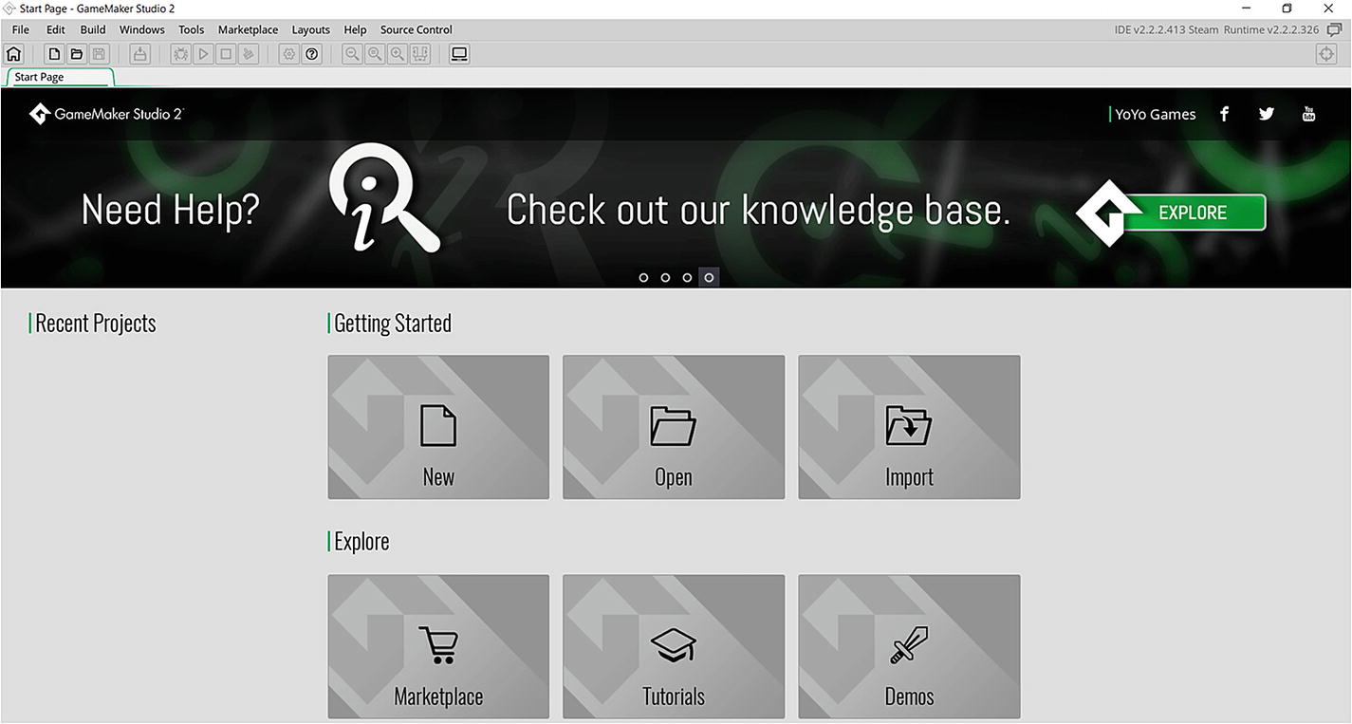Click the 'IDE v2.2.2.413 Steam' version text
This screenshot has width=1352, height=724.
[x=1166, y=29]
